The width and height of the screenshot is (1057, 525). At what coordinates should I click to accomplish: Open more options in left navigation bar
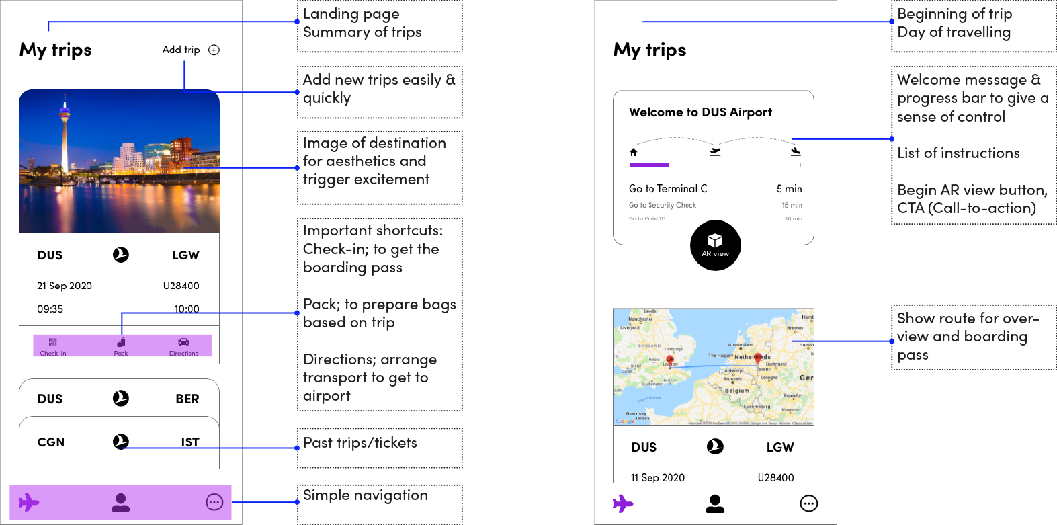point(214,502)
